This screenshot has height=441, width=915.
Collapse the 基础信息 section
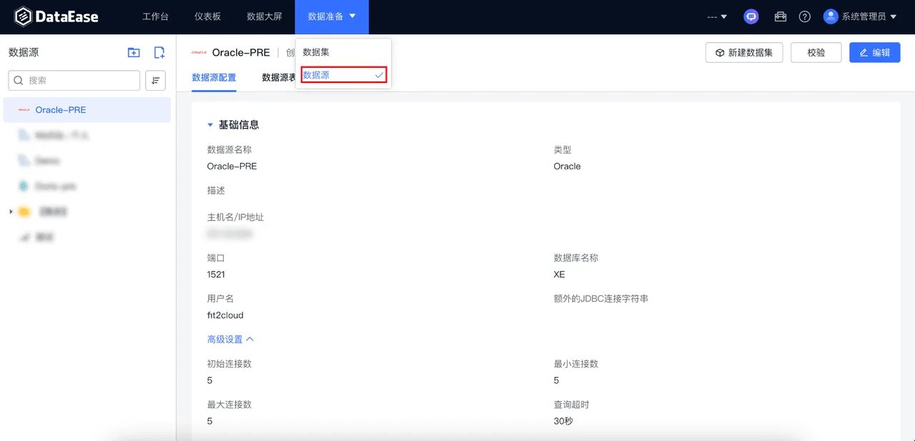pos(210,125)
